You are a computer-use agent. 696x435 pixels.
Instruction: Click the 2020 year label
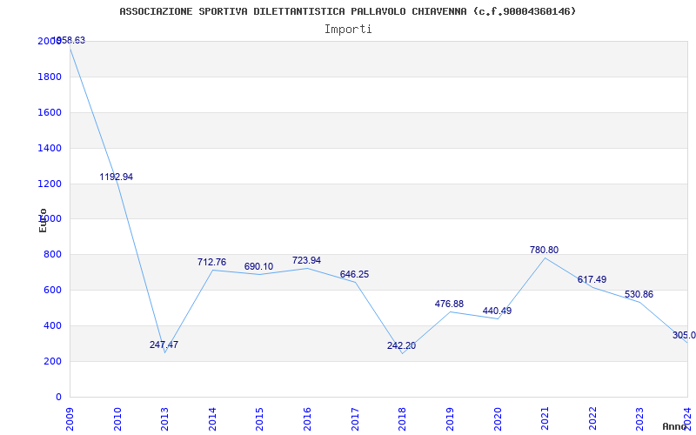pyautogui.click(x=497, y=419)
